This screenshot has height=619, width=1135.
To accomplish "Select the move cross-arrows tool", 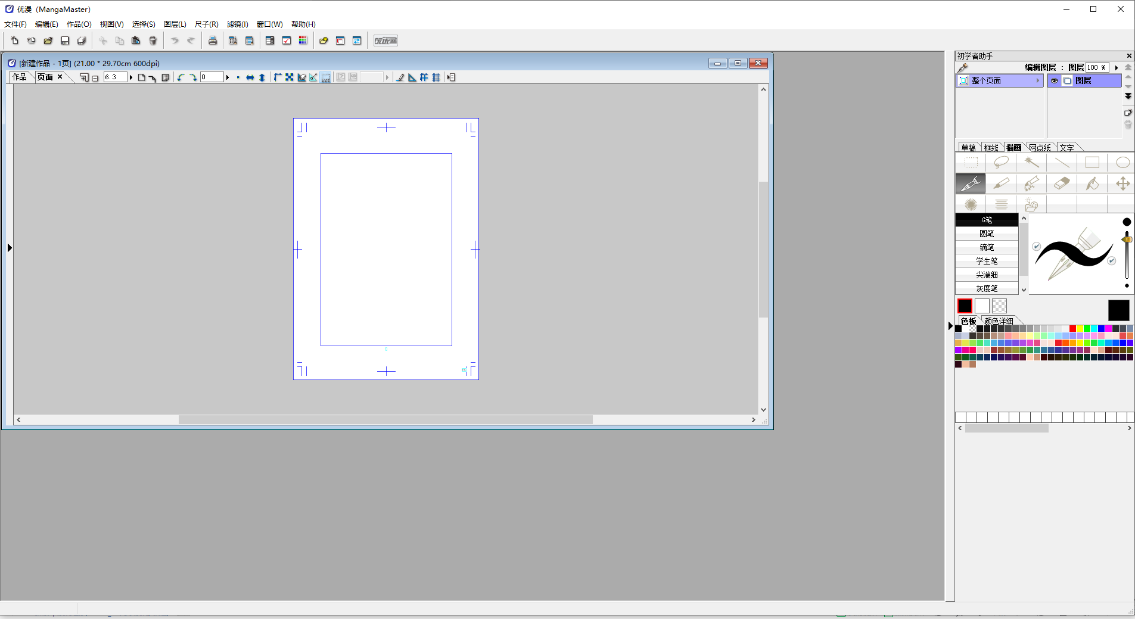I will (x=1122, y=183).
